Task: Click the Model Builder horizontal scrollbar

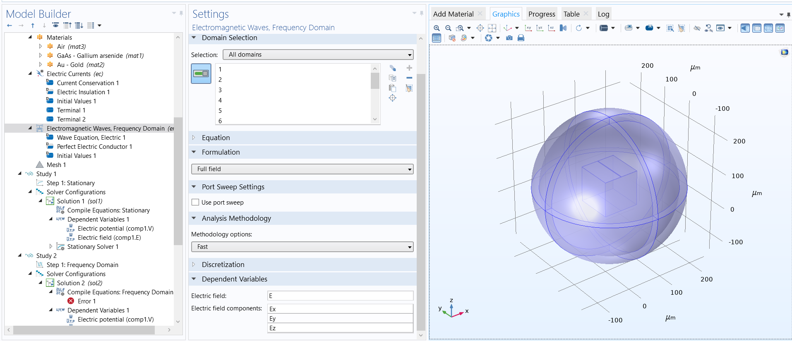Action: coord(84,330)
